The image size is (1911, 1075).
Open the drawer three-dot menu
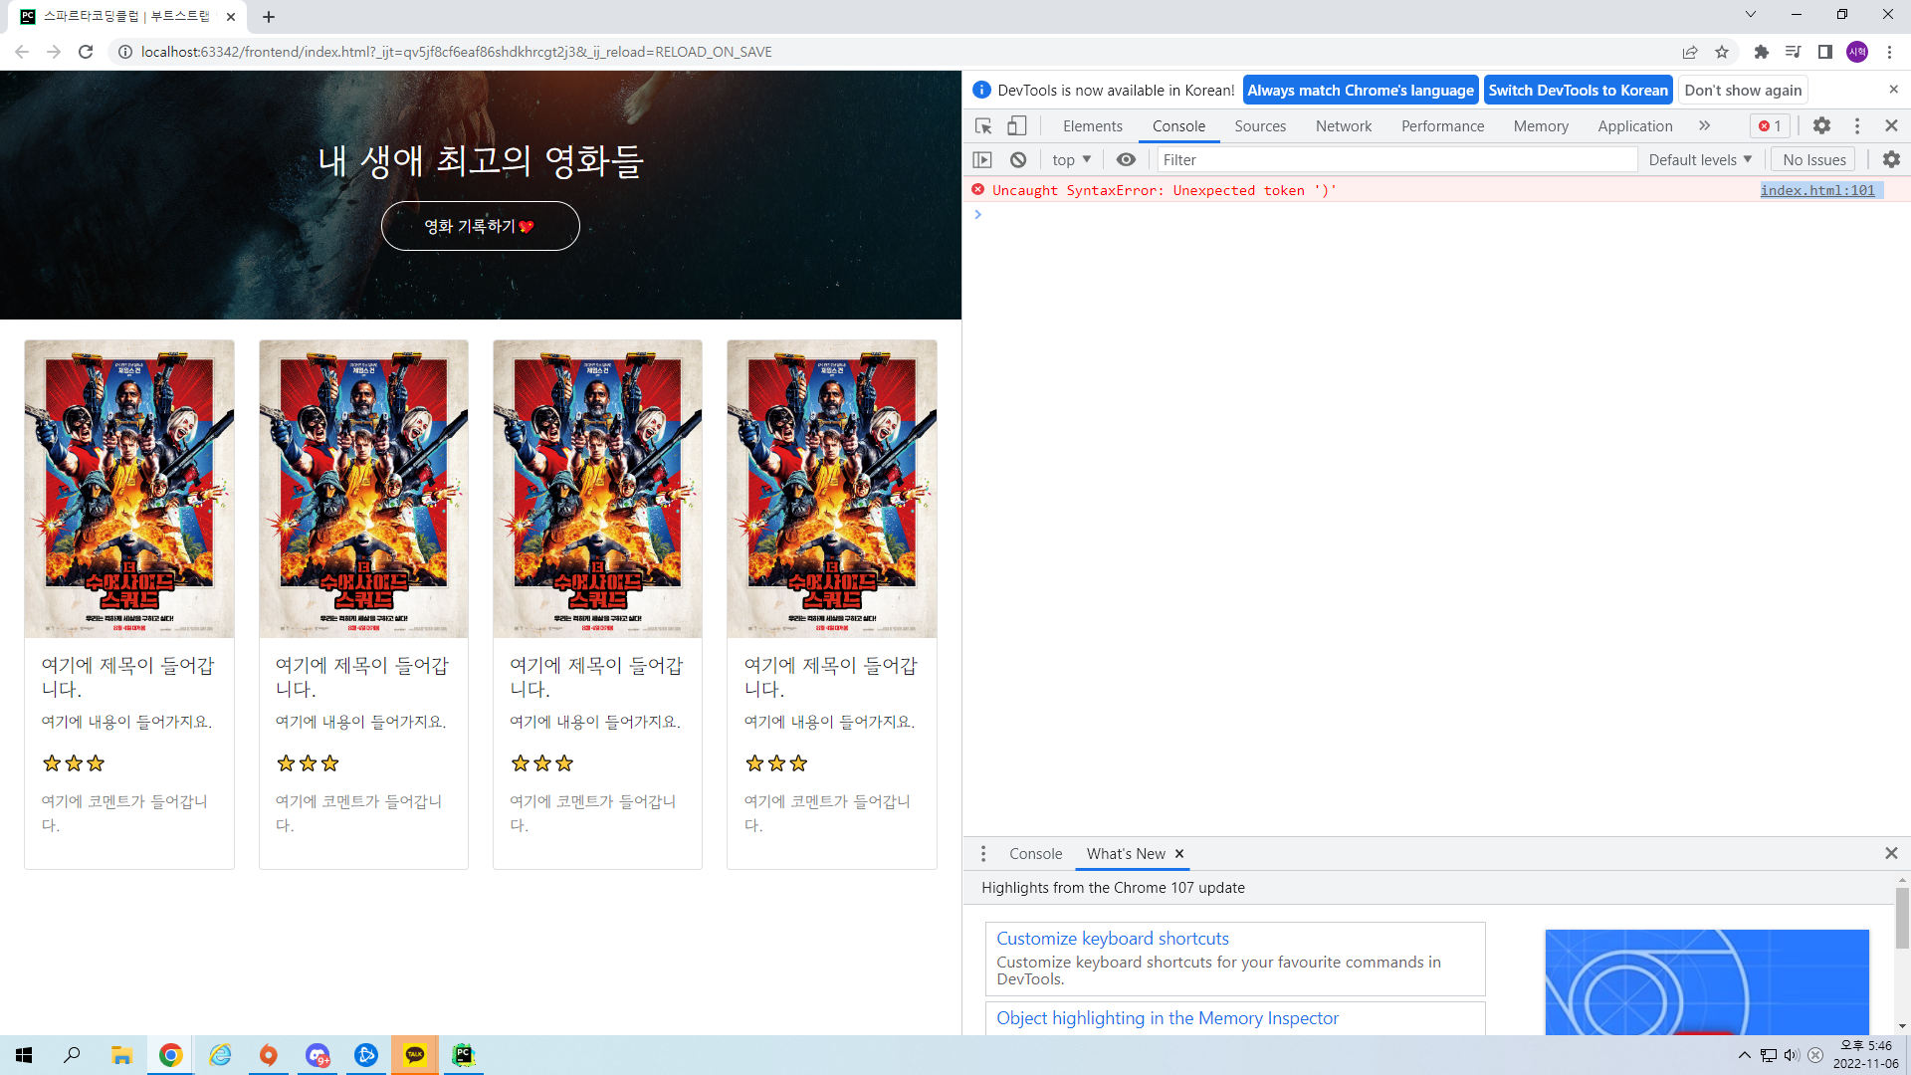click(x=982, y=854)
